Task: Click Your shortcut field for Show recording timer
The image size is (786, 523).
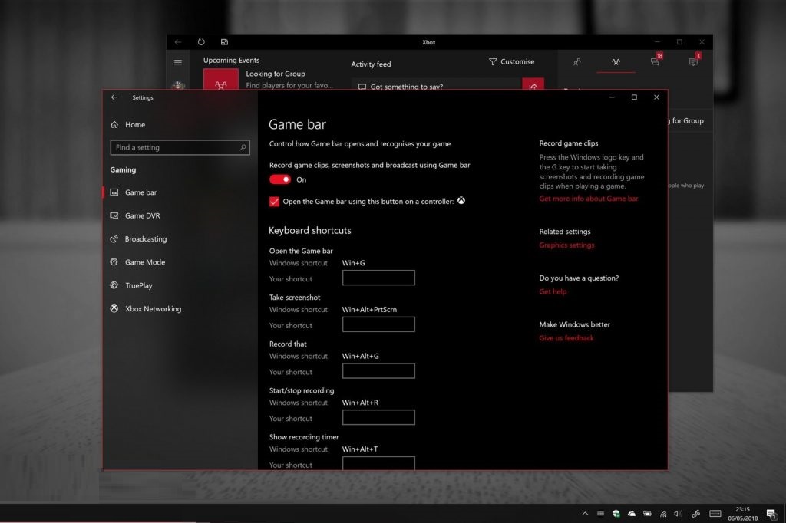Action: click(x=378, y=463)
